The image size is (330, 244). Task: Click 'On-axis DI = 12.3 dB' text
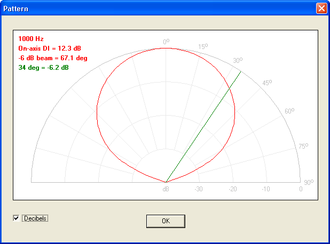pos(50,48)
